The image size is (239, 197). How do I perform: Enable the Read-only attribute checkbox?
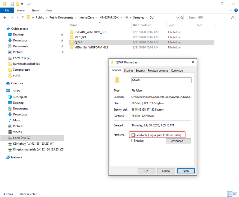[x=133, y=135]
